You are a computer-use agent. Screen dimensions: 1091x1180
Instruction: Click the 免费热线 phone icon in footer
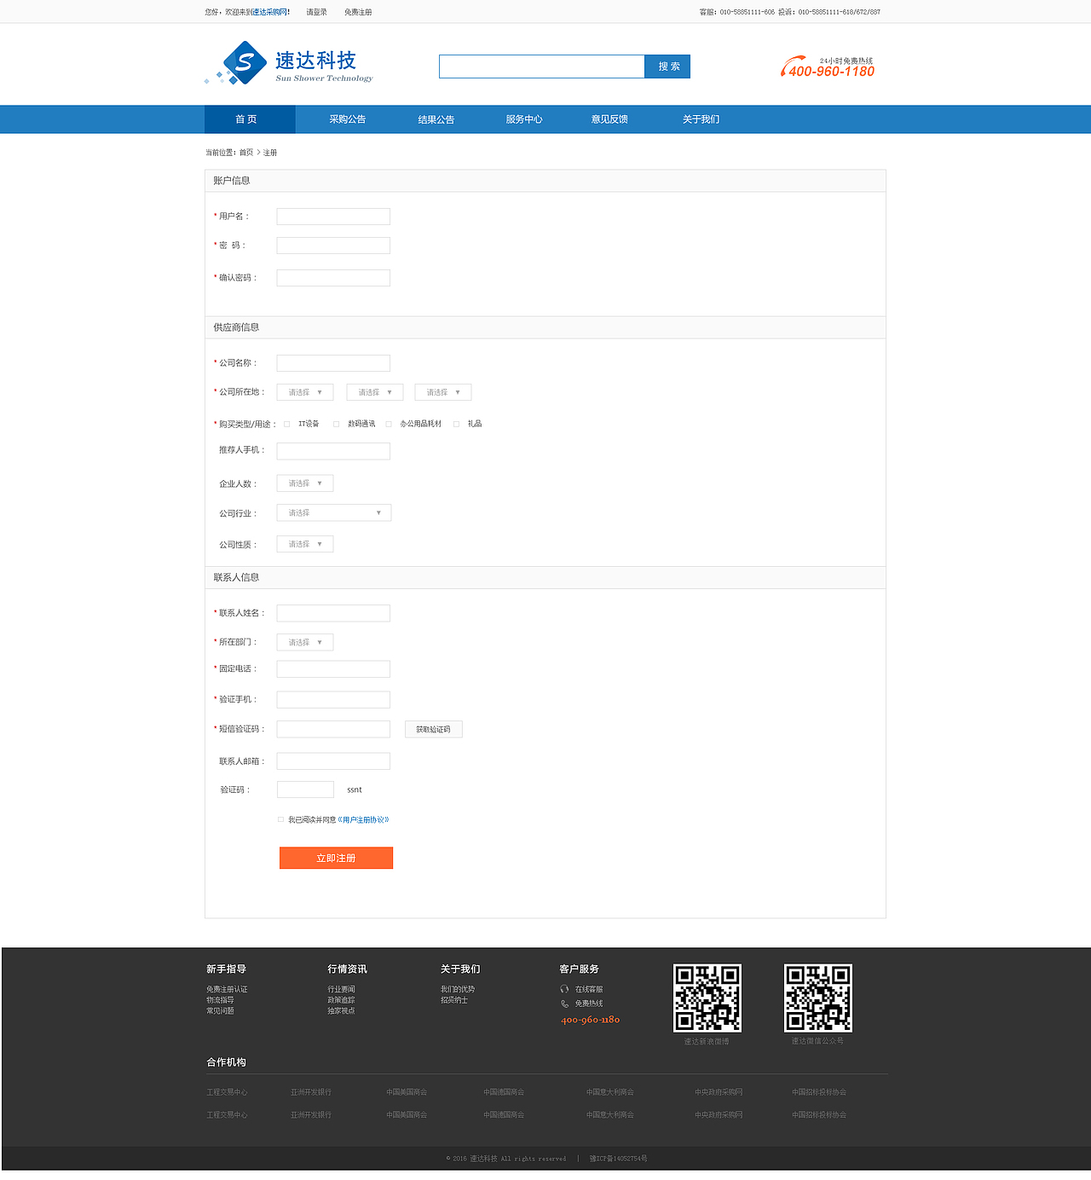(563, 1004)
